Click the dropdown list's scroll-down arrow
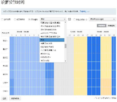This screenshot has width=117, height=102. [65, 61]
